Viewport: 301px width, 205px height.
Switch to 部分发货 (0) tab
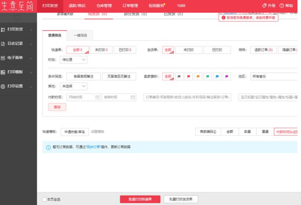[135, 14]
